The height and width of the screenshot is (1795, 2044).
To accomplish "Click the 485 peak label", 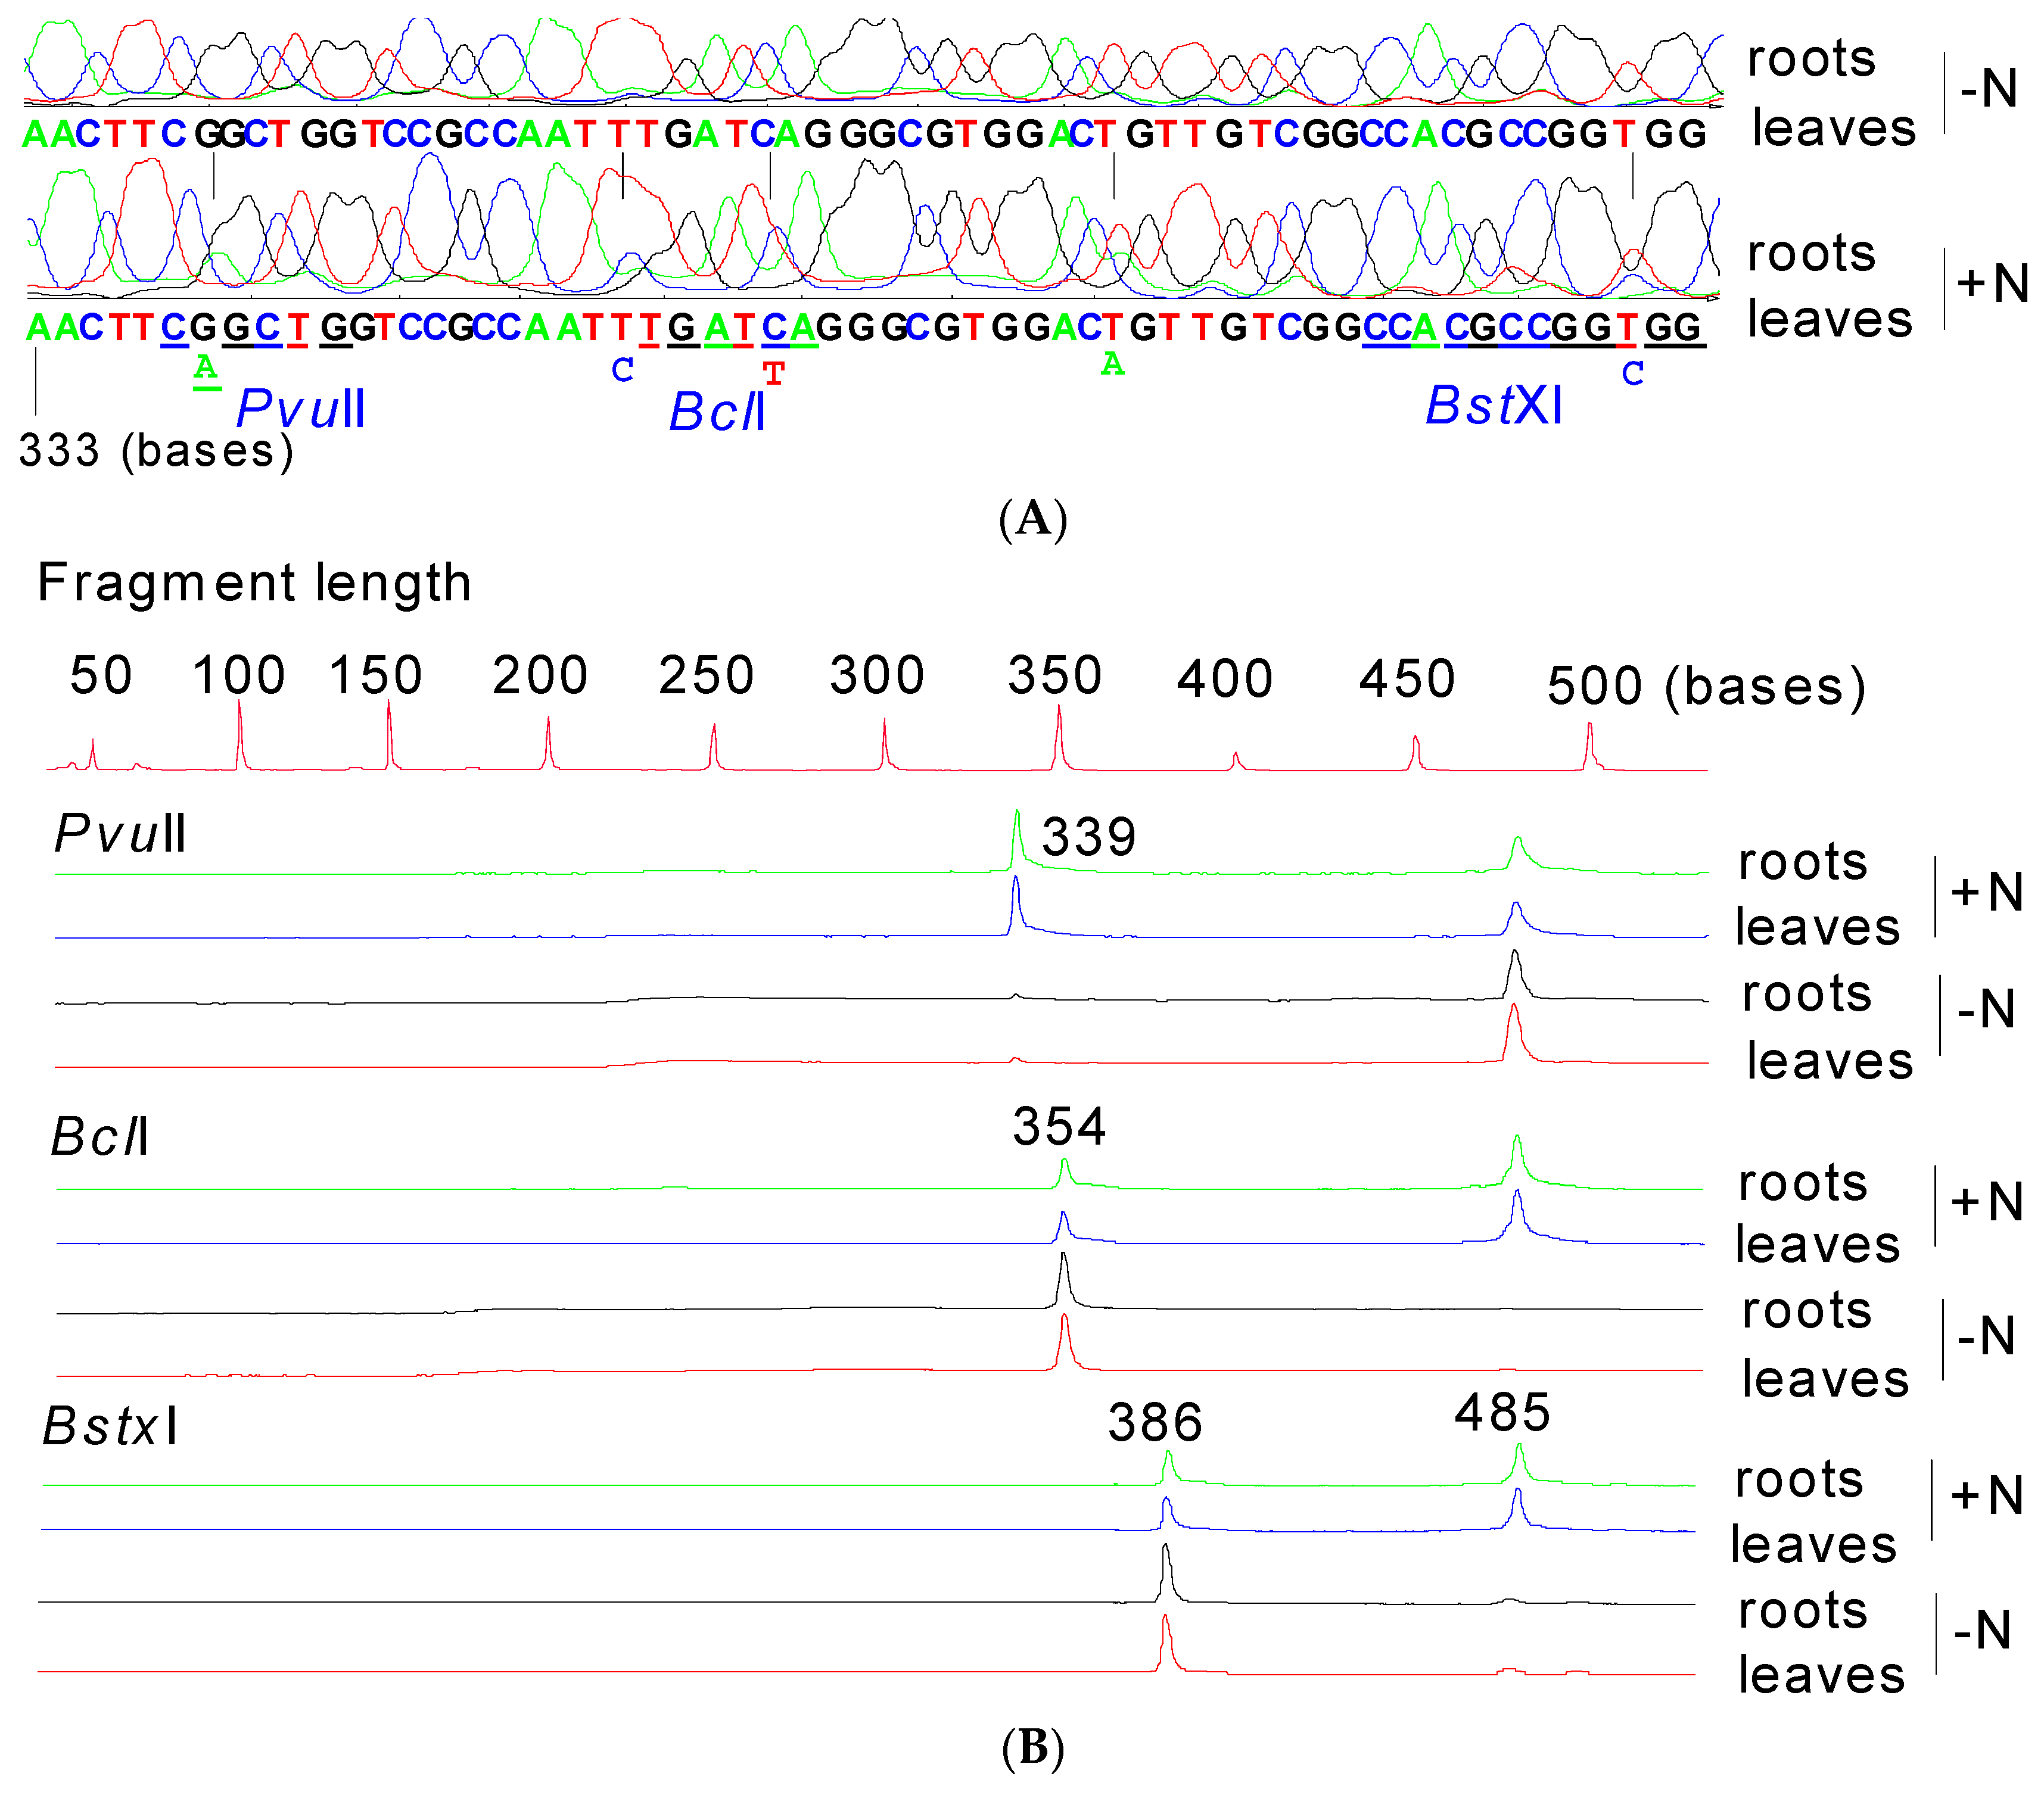I will click(x=1502, y=1413).
